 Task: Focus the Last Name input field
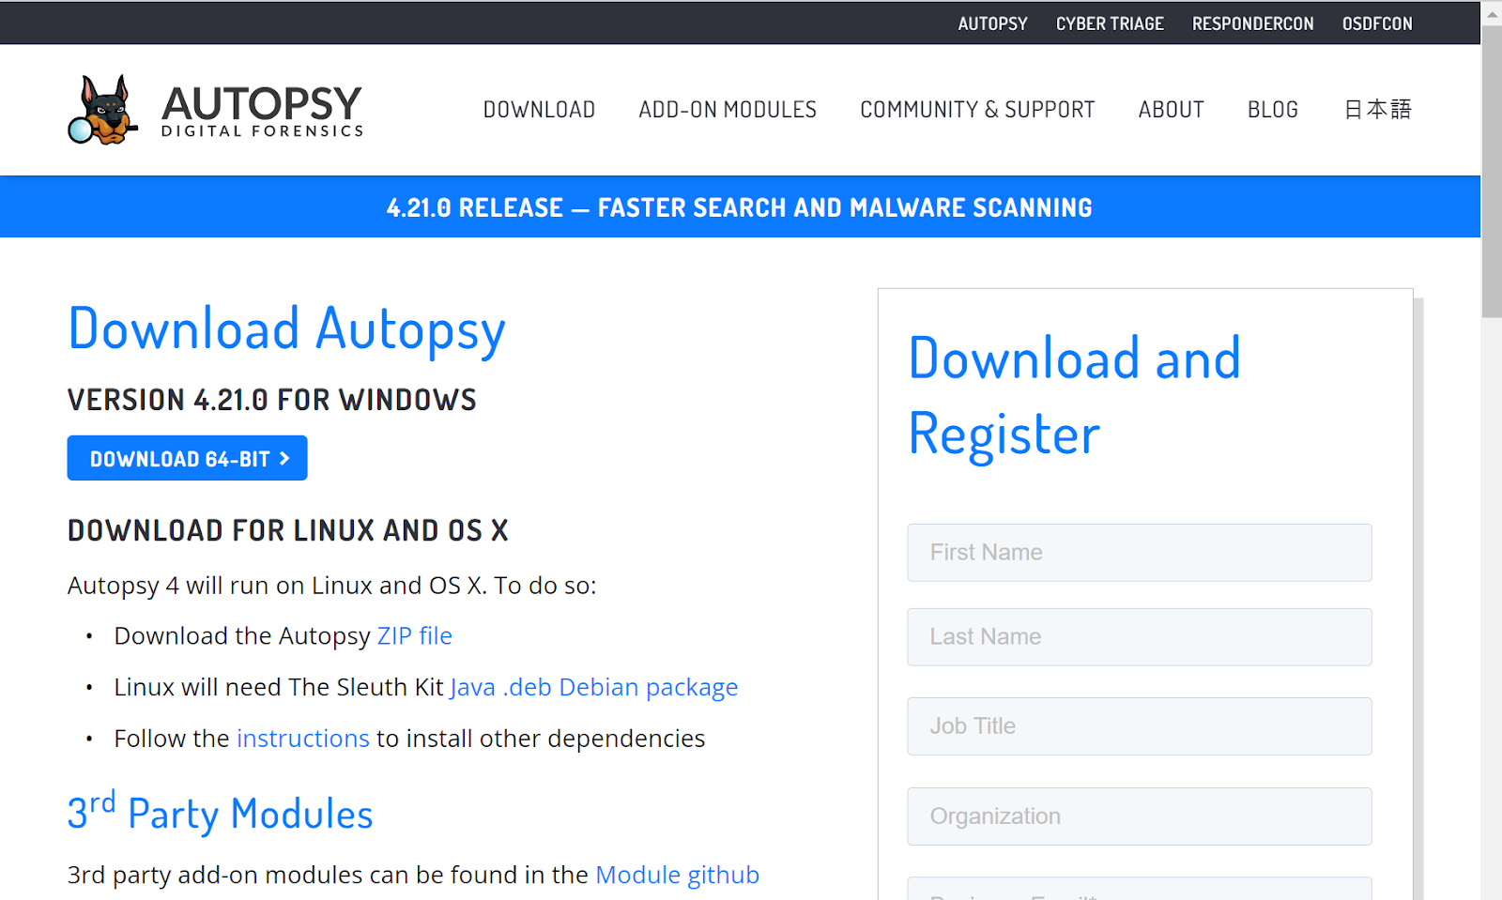(1139, 637)
